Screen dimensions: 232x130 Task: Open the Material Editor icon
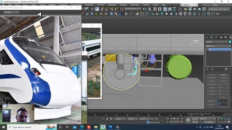point(180,9)
